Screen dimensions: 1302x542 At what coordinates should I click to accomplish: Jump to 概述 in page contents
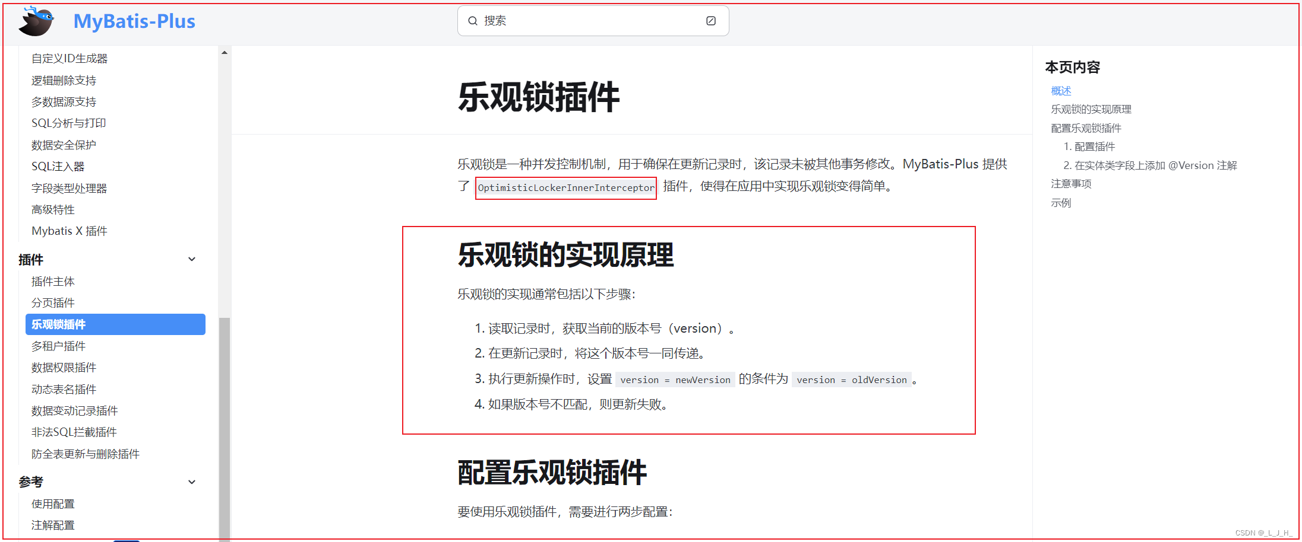click(x=1061, y=91)
